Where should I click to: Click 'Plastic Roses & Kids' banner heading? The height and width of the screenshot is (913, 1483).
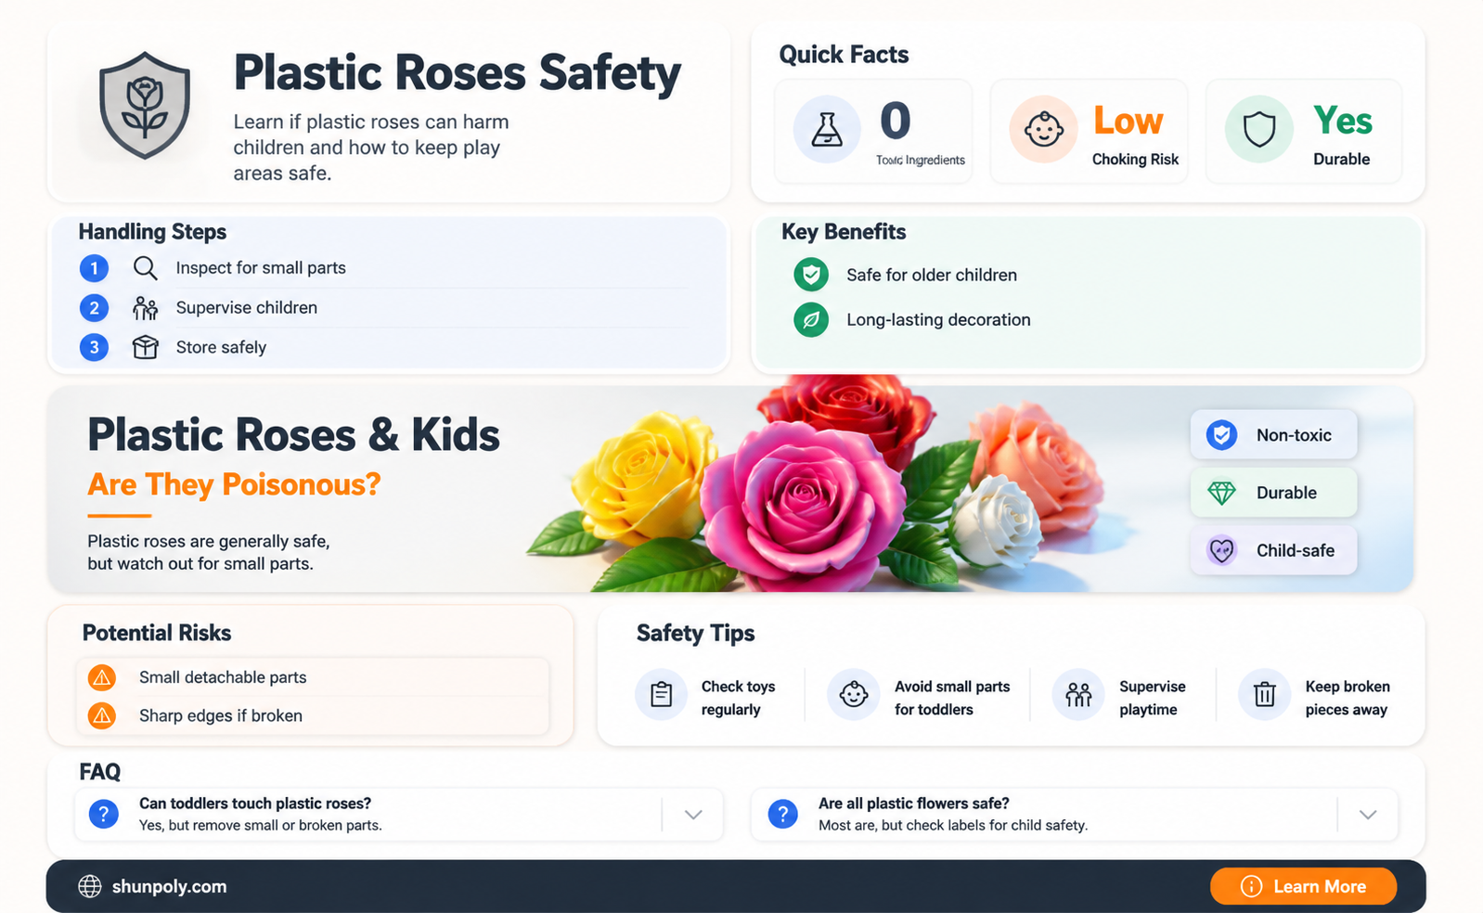(293, 434)
